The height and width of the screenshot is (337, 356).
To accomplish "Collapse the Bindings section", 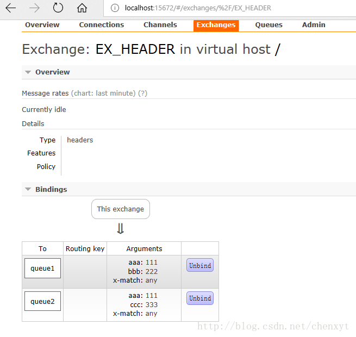I will pos(46,189).
